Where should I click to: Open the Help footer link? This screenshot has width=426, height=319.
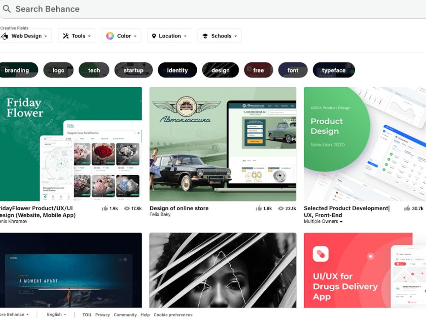(x=145, y=315)
